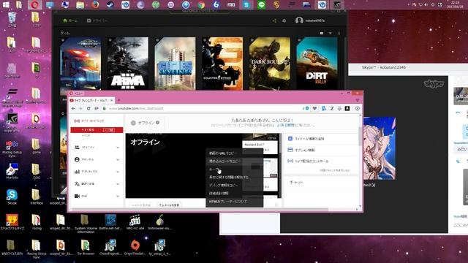Switch to the Drivers tab in GeForce Experience

click(x=97, y=20)
